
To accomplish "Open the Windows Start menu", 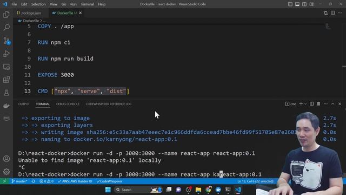I will [x=108, y=190].
